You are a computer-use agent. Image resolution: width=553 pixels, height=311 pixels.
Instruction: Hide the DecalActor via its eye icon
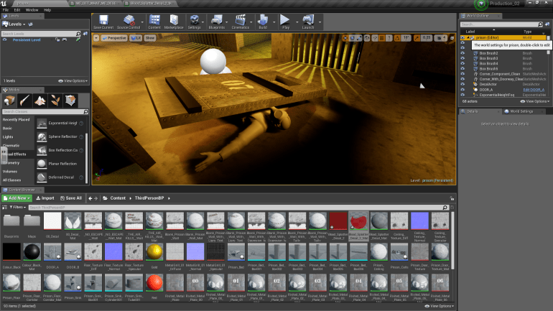(x=463, y=85)
